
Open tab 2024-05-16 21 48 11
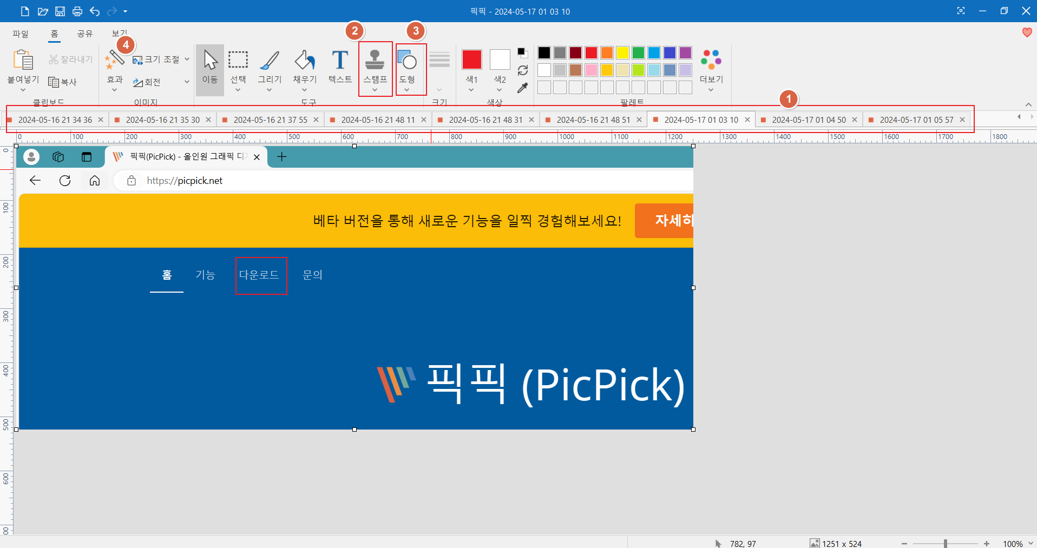[378, 120]
